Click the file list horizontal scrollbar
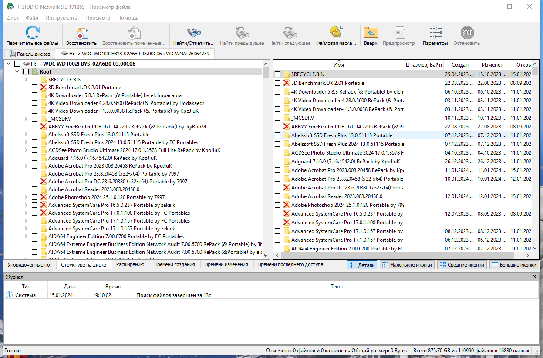Viewport: 543px width, 358px height. tap(401, 256)
